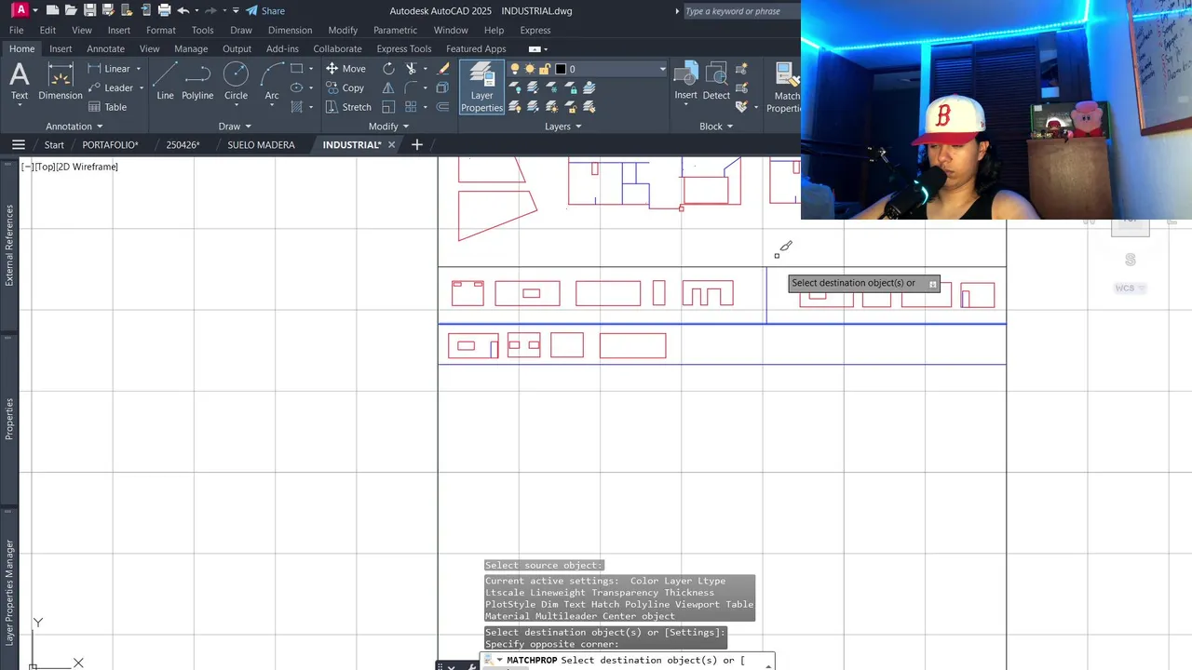
Task: Toggle the layer 0 on/off lightbulb
Action: click(515, 69)
